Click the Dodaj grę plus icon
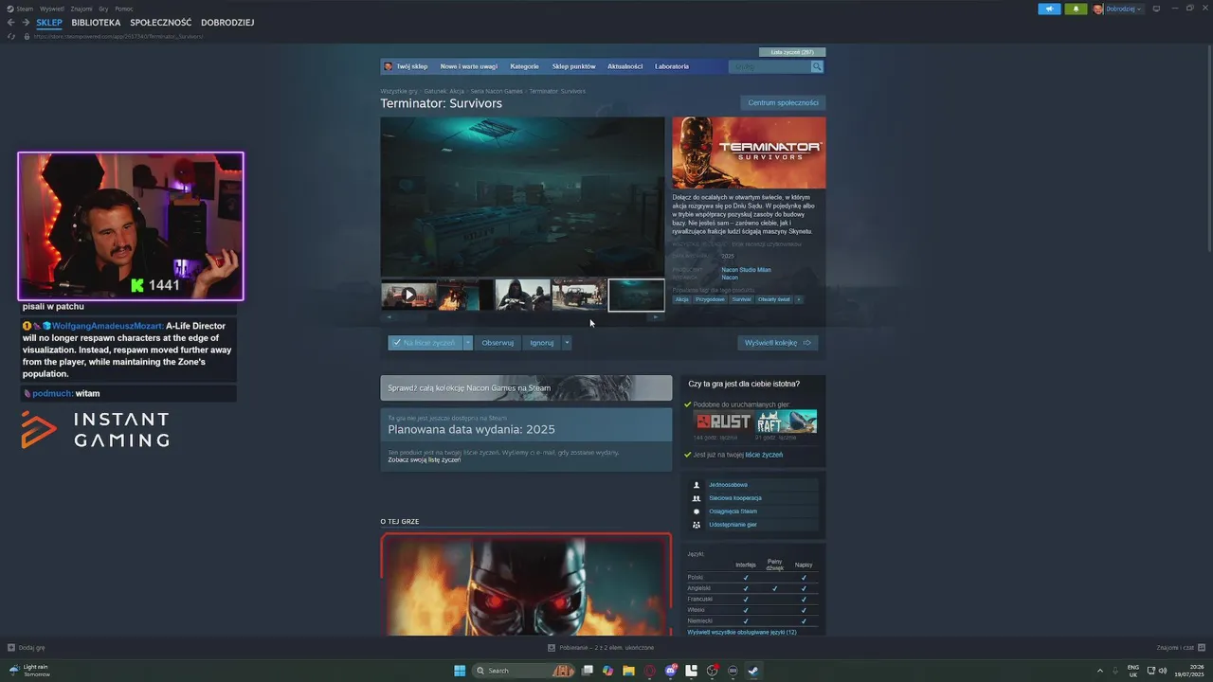 coord(11,648)
